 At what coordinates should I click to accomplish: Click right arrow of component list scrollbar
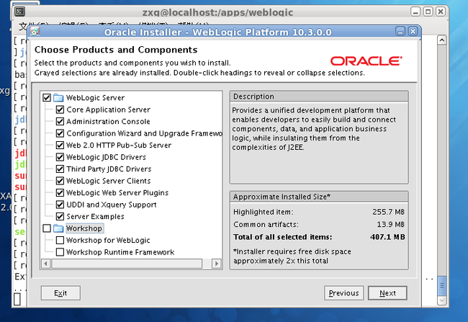217,264
